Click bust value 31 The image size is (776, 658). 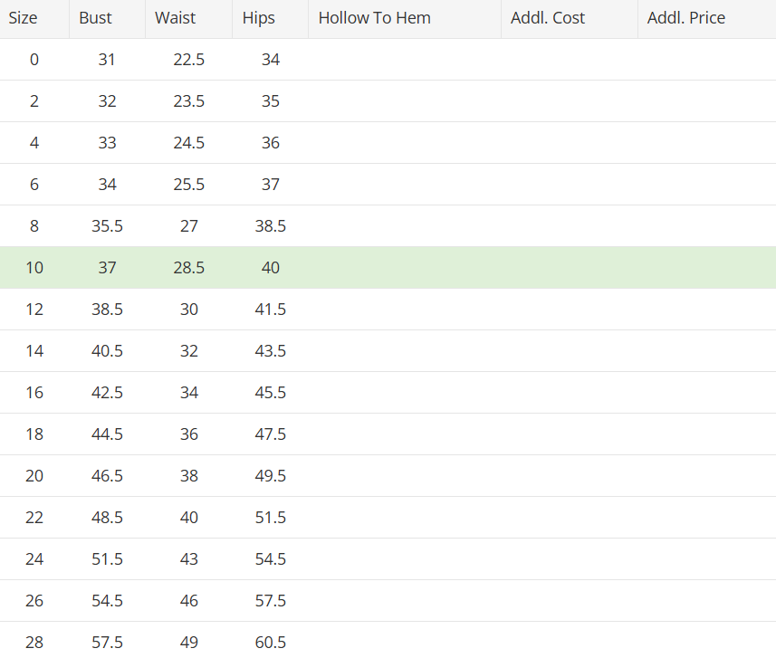point(107,60)
